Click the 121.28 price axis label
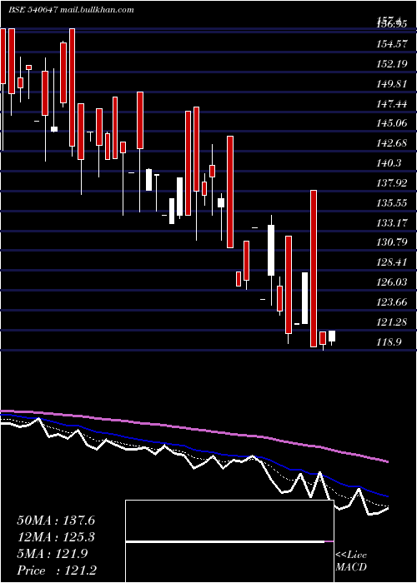The width and height of the screenshot is (417, 583). coord(392,322)
